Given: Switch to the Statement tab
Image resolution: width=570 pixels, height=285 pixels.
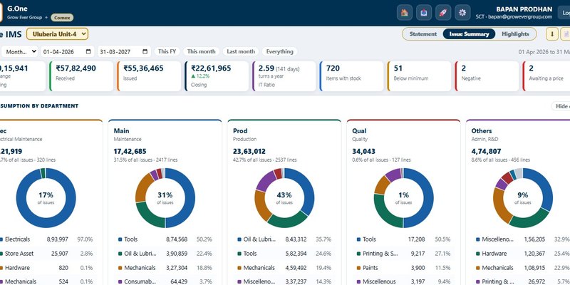Looking at the screenshot, I should (423, 33).
